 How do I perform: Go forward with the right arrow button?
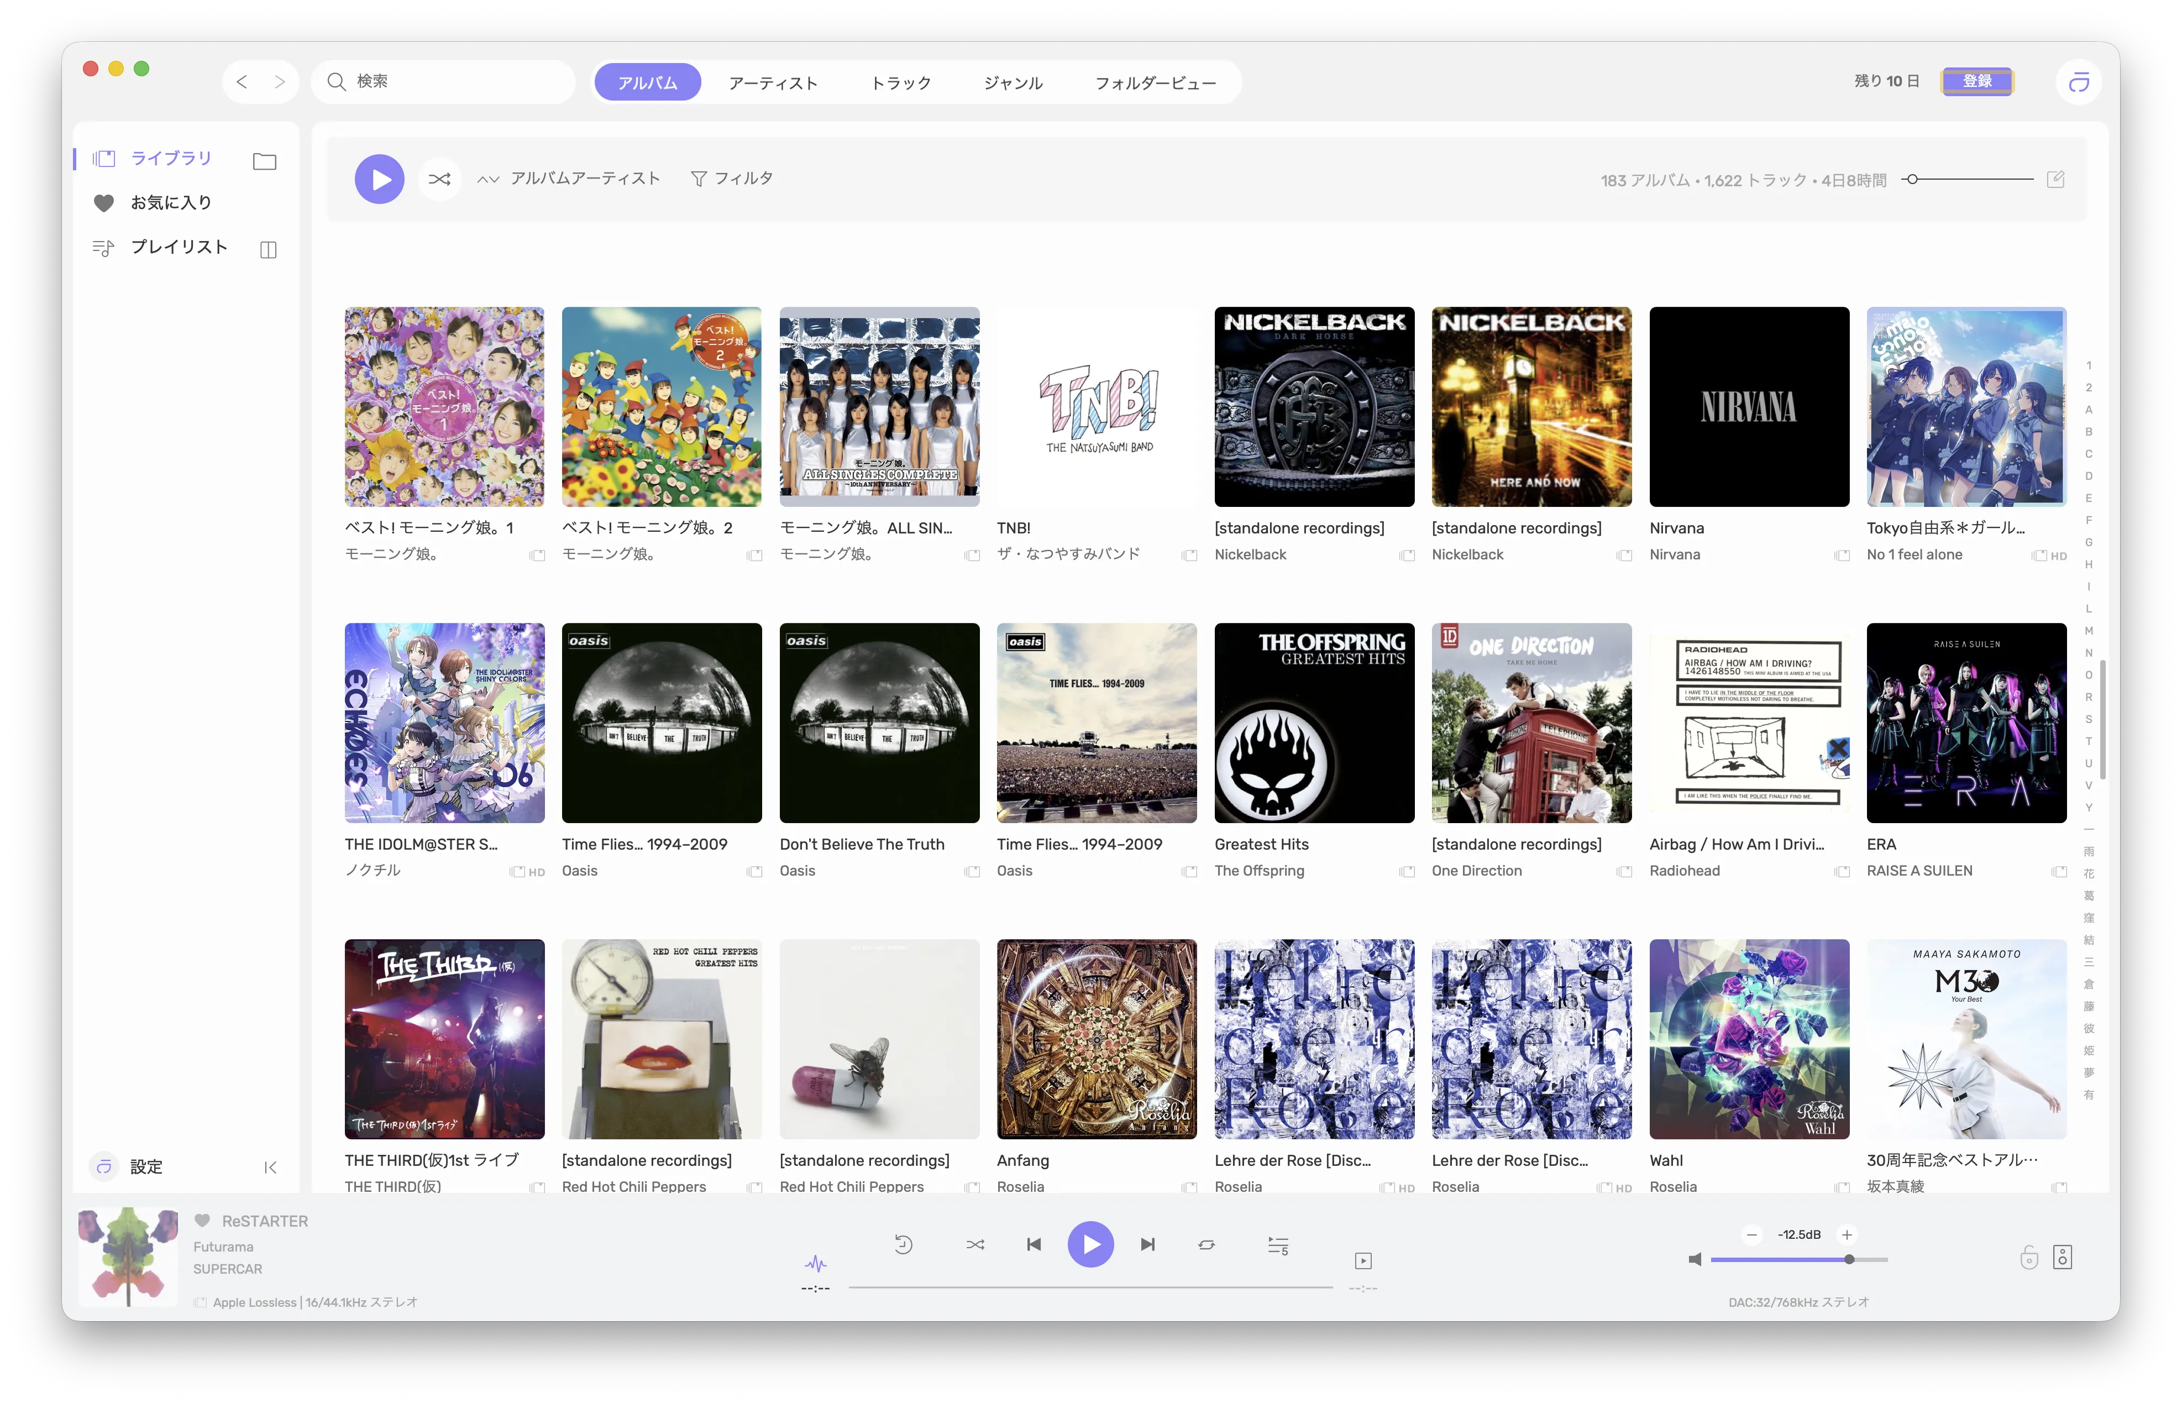[280, 82]
